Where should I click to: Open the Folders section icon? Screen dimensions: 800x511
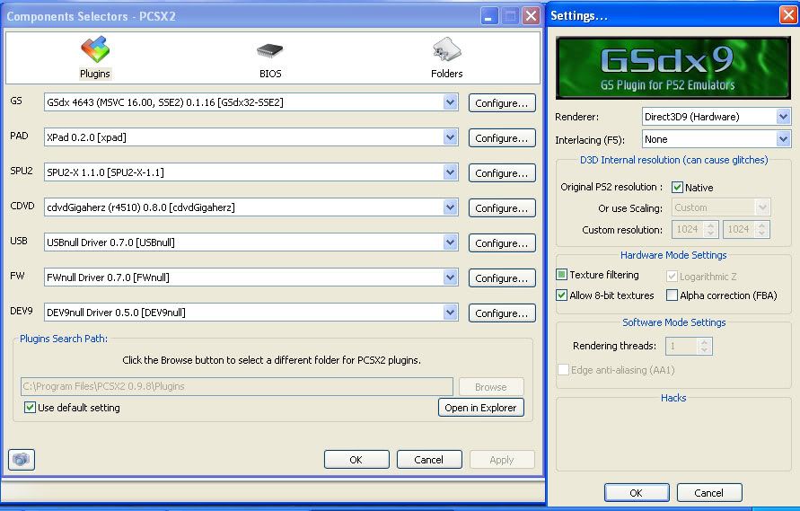[446, 49]
